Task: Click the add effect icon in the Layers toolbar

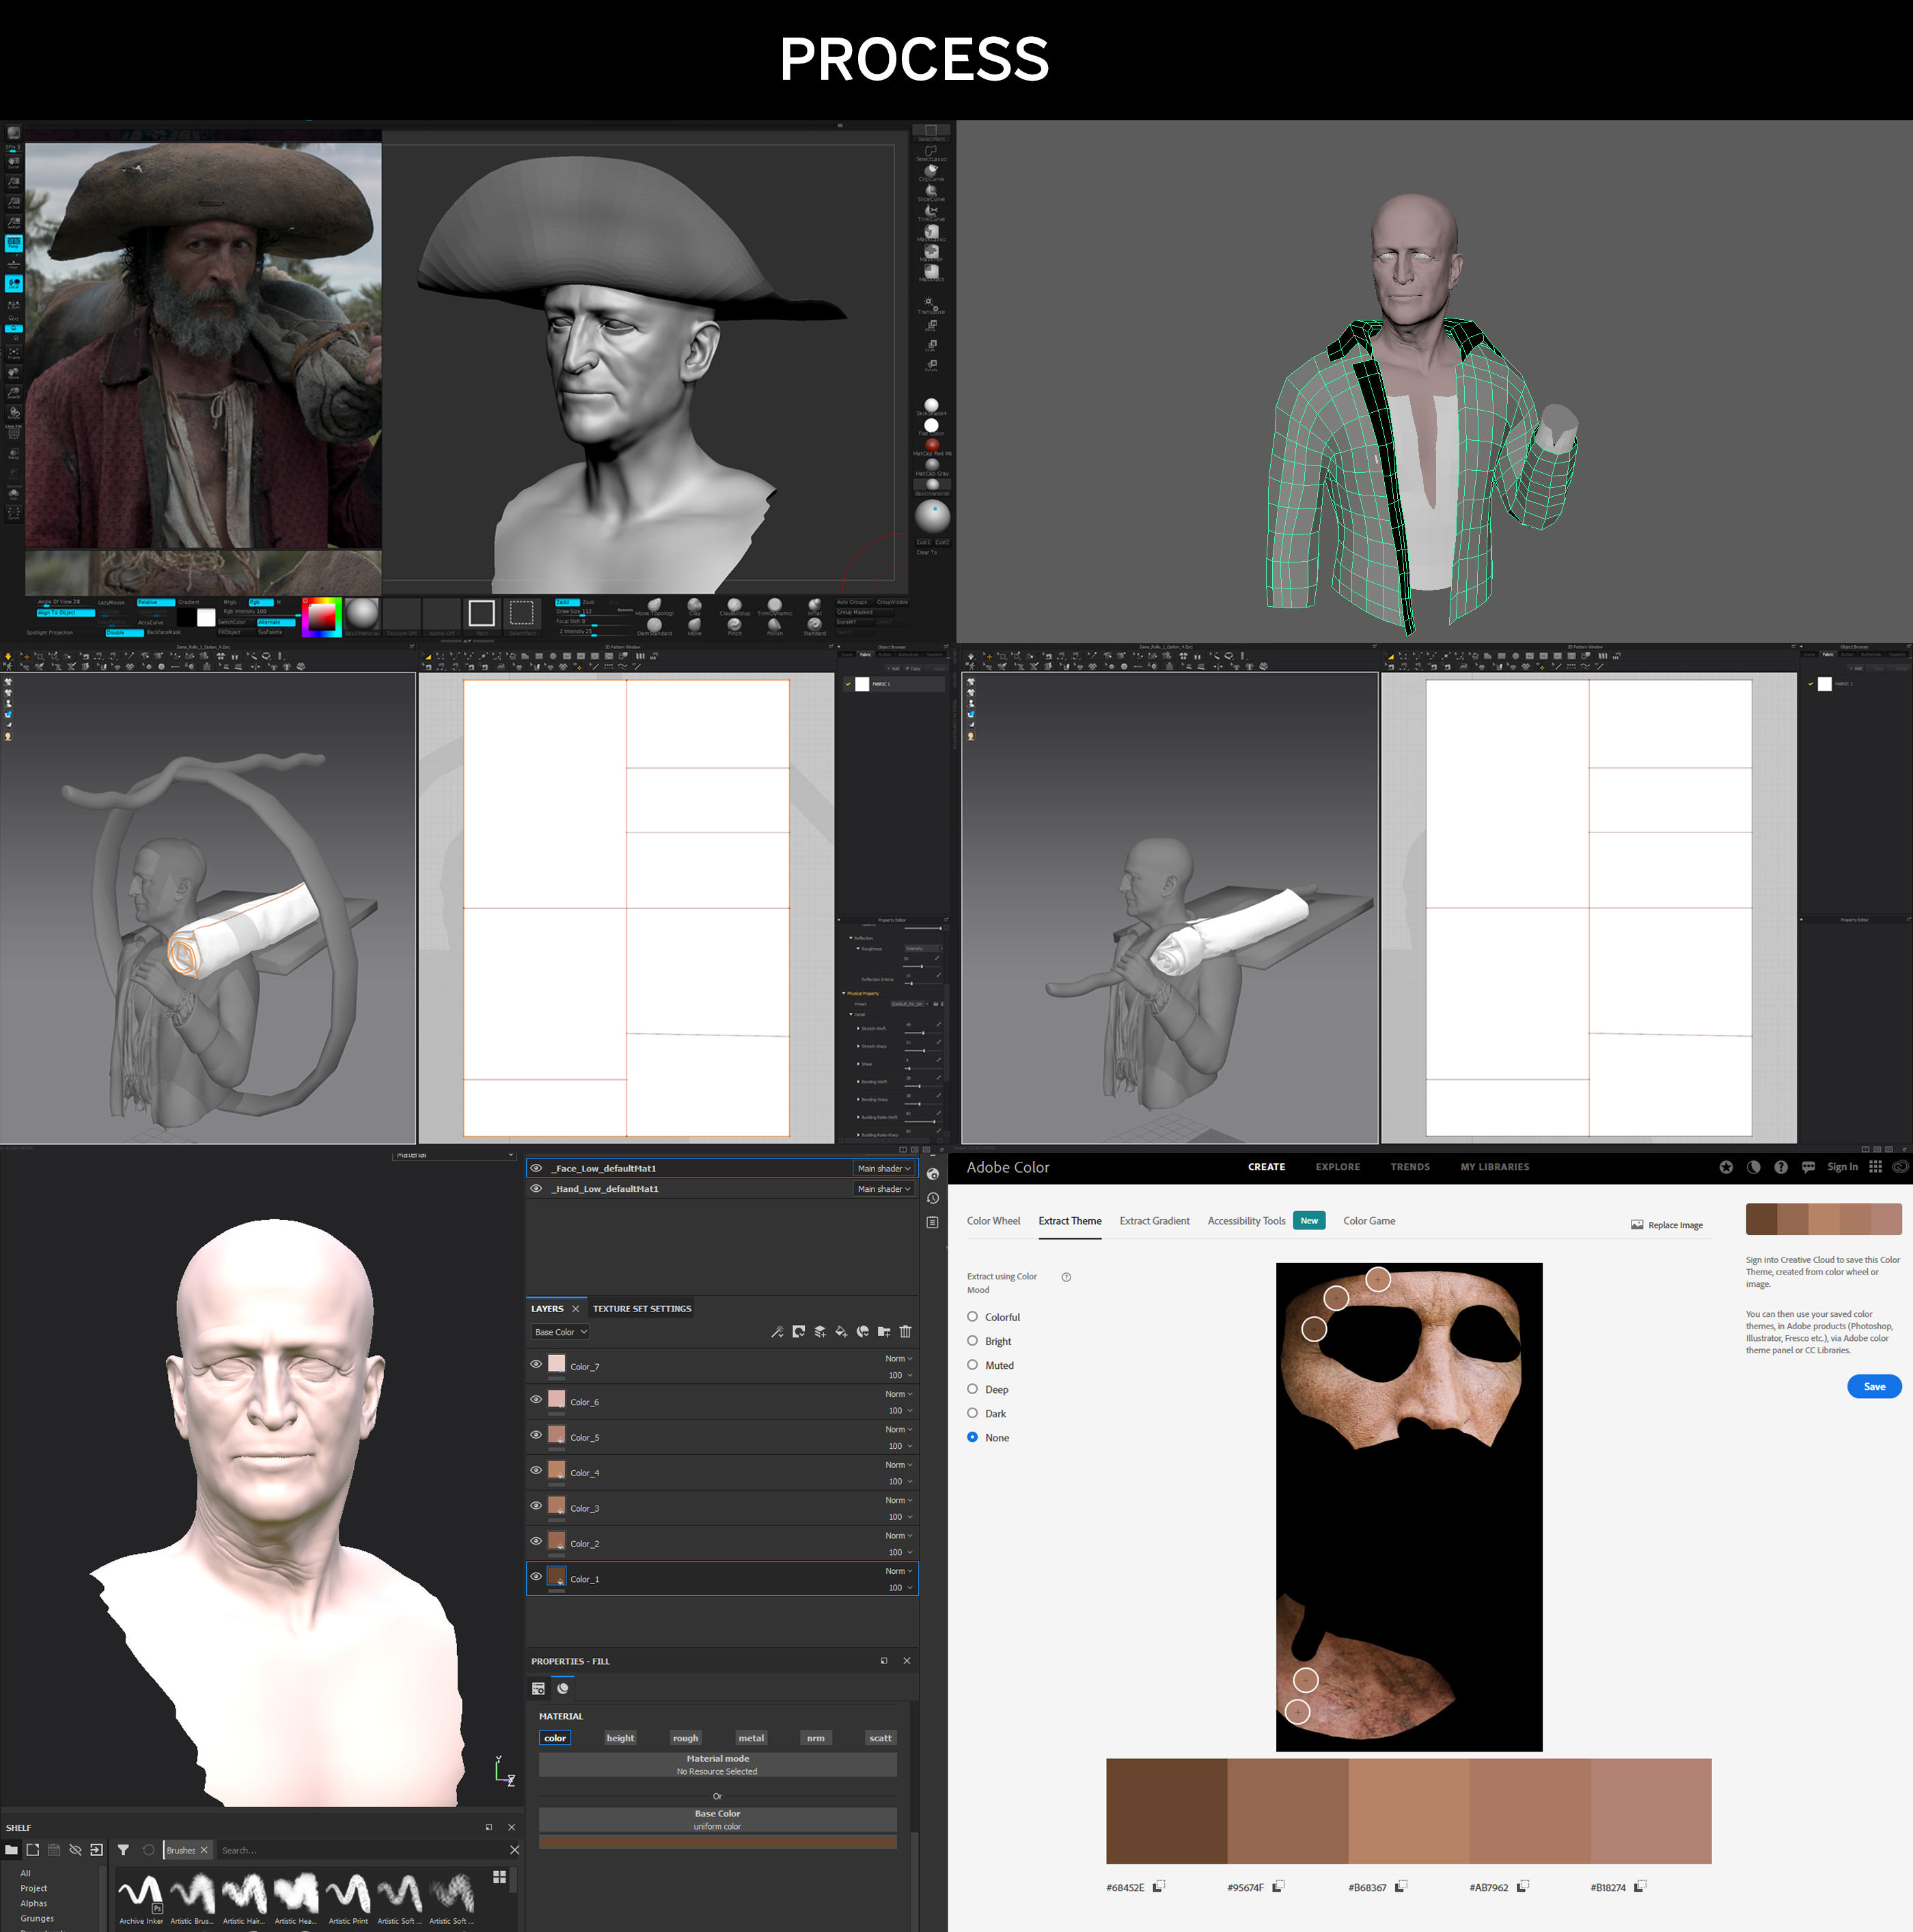Action: coord(862,1331)
